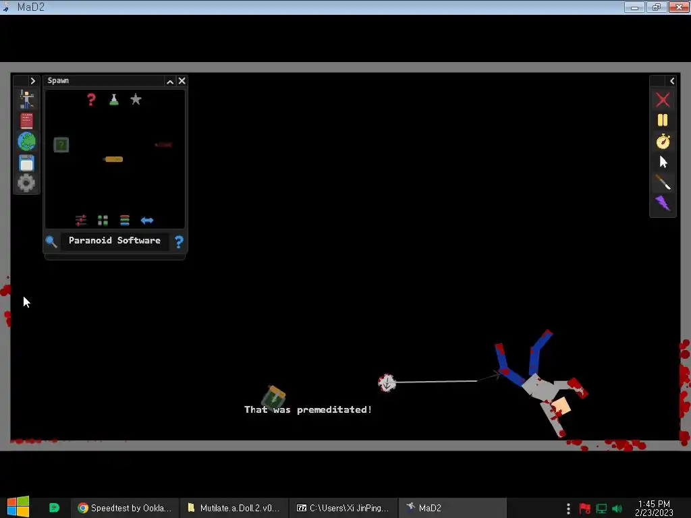The height and width of the screenshot is (518, 691).
Task: Switch to Mutilate.a.Doll.2 folder taskbar item
Action: point(233,508)
